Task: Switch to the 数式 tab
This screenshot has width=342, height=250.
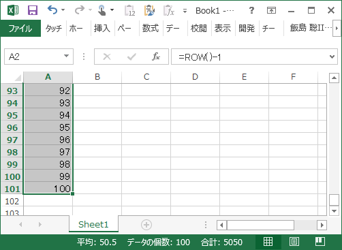Action: coord(151,29)
